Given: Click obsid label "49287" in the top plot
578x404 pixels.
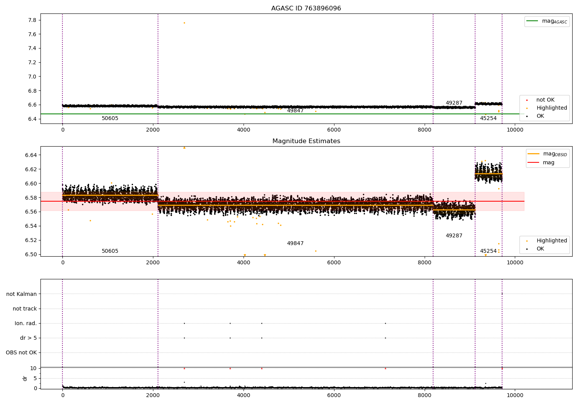Looking at the screenshot, I should (x=454, y=103).
